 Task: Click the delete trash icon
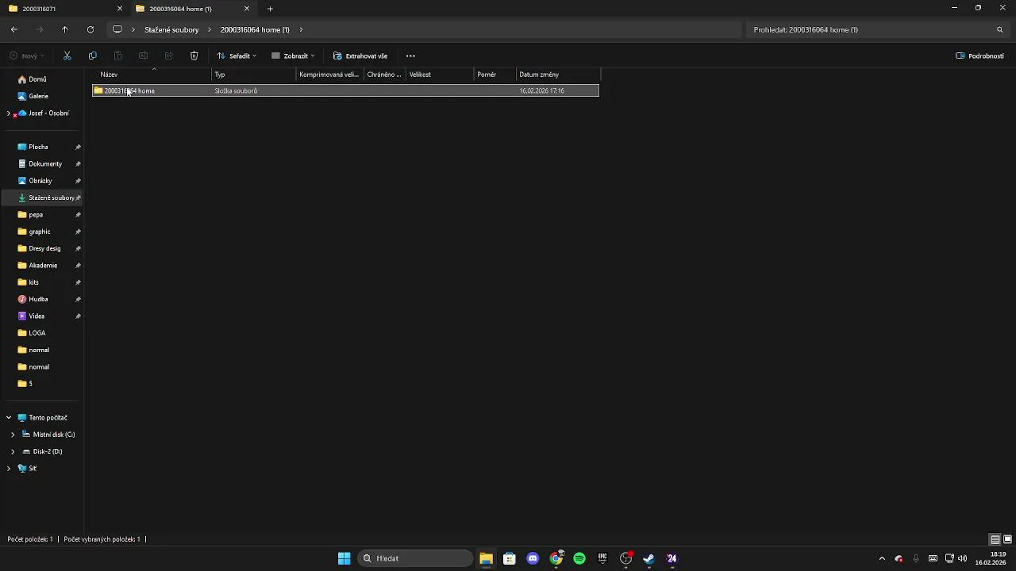click(x=194, y=56)
